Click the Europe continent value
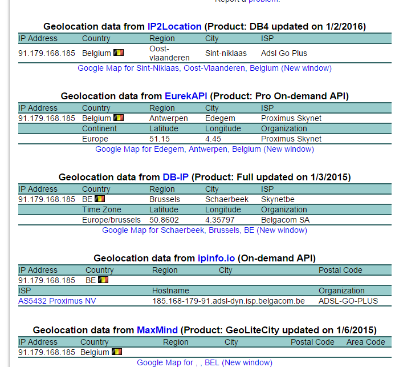Image resolution: width=399 pixels, height=367 pixels. [x=95, y=139]
